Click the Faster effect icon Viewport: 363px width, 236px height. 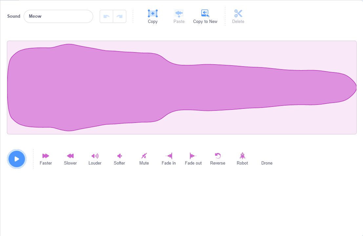coord(46,156)
